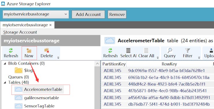Open overflow arrow after Filter
This screenshot has width=214, height=109.
point(199,58)
